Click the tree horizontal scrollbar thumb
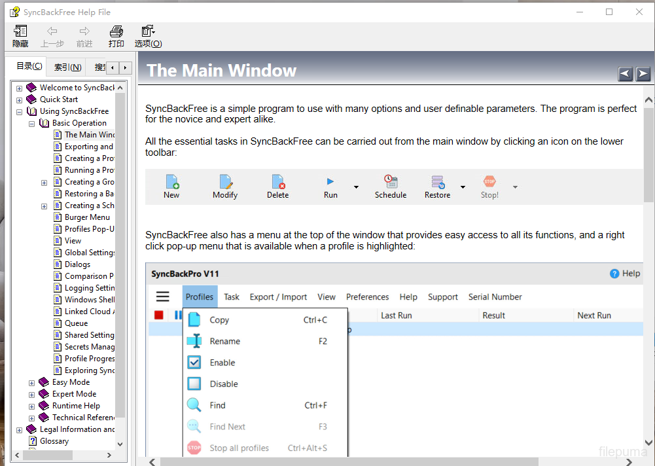 tap(48, 455)
